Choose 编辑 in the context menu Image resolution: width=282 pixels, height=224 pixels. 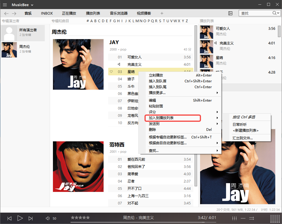pos(180,100)
